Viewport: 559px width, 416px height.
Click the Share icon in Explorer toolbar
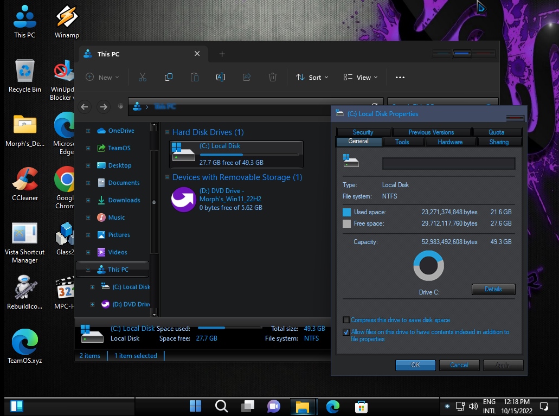(247, 78)
